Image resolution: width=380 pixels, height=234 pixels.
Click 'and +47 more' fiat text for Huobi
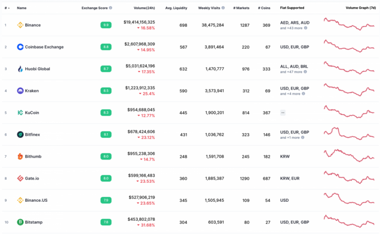pos(291,72)
